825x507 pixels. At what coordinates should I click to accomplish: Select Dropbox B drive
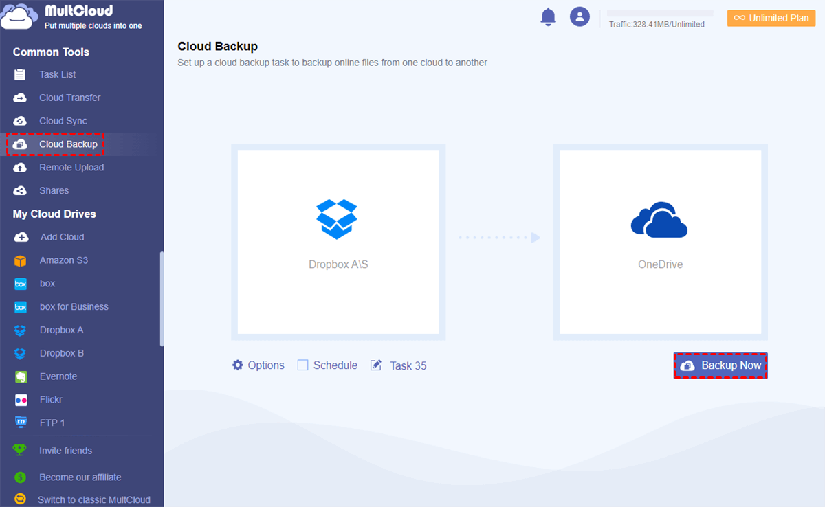tap(62, 353)
